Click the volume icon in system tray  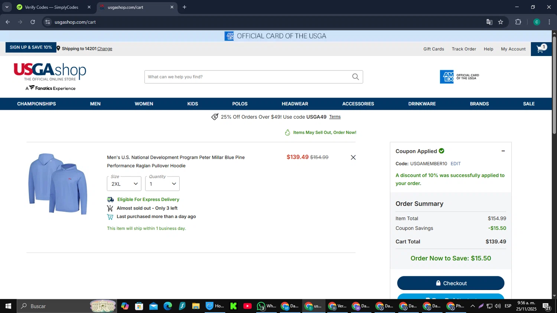tap(498, 306)
